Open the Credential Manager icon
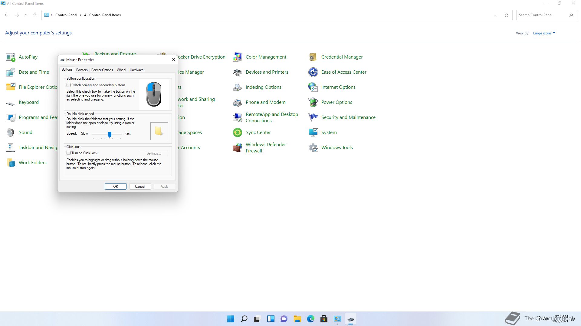This screenshot has height=326, width=581. click(x=313, y=57)
